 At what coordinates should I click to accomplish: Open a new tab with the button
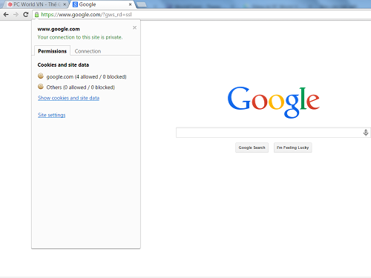(x=142, y=4)
